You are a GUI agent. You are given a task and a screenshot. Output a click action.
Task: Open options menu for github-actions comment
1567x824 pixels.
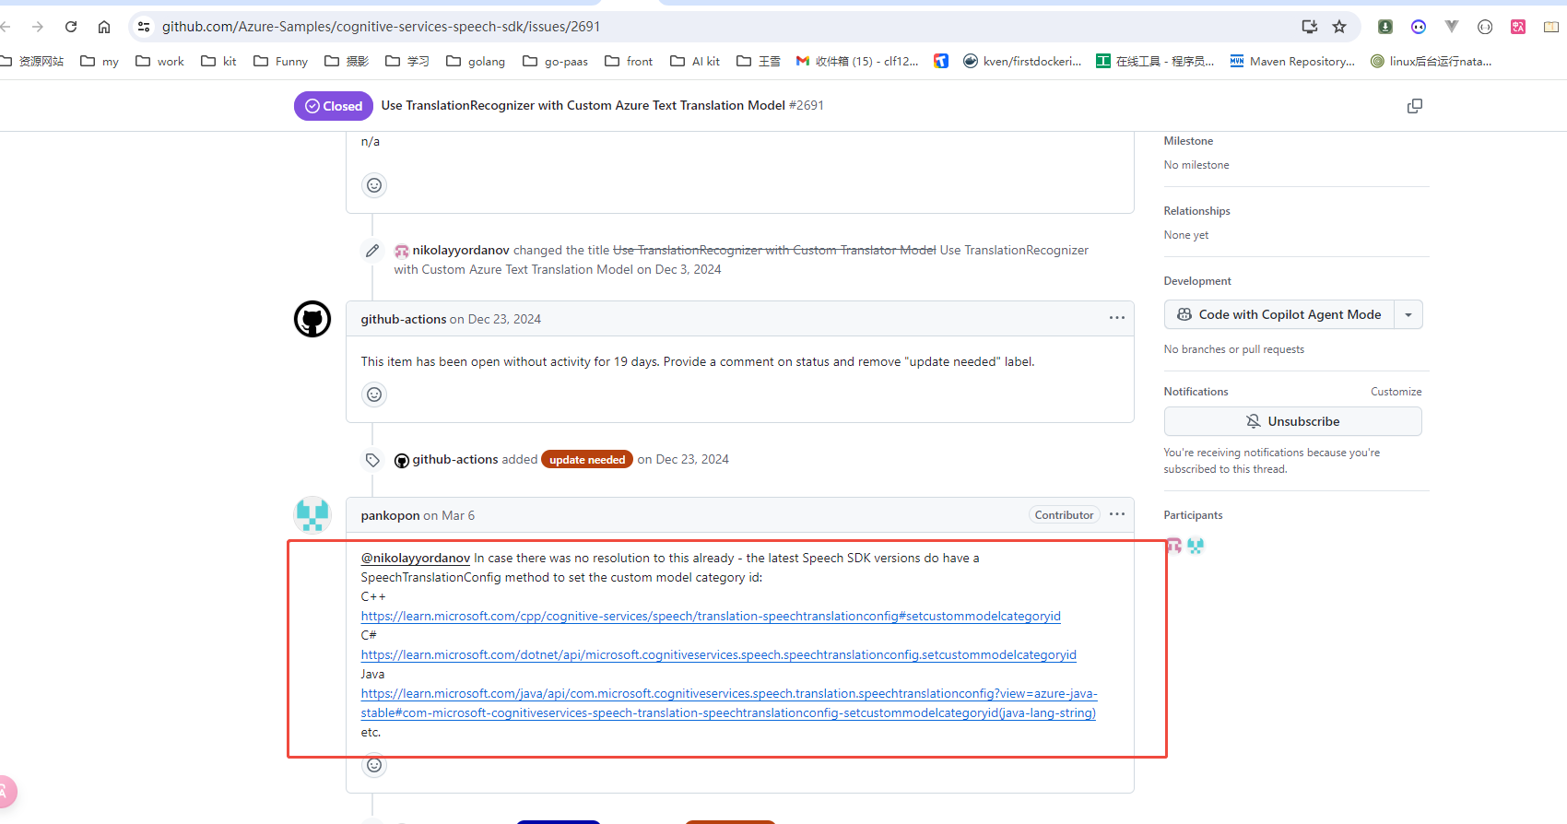[x=1117, y=318]
